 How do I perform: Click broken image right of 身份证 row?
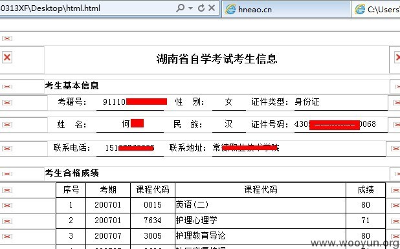396,103
